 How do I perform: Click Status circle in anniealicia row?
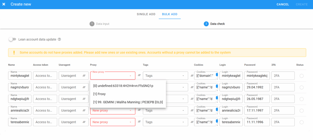click(301, 110)
